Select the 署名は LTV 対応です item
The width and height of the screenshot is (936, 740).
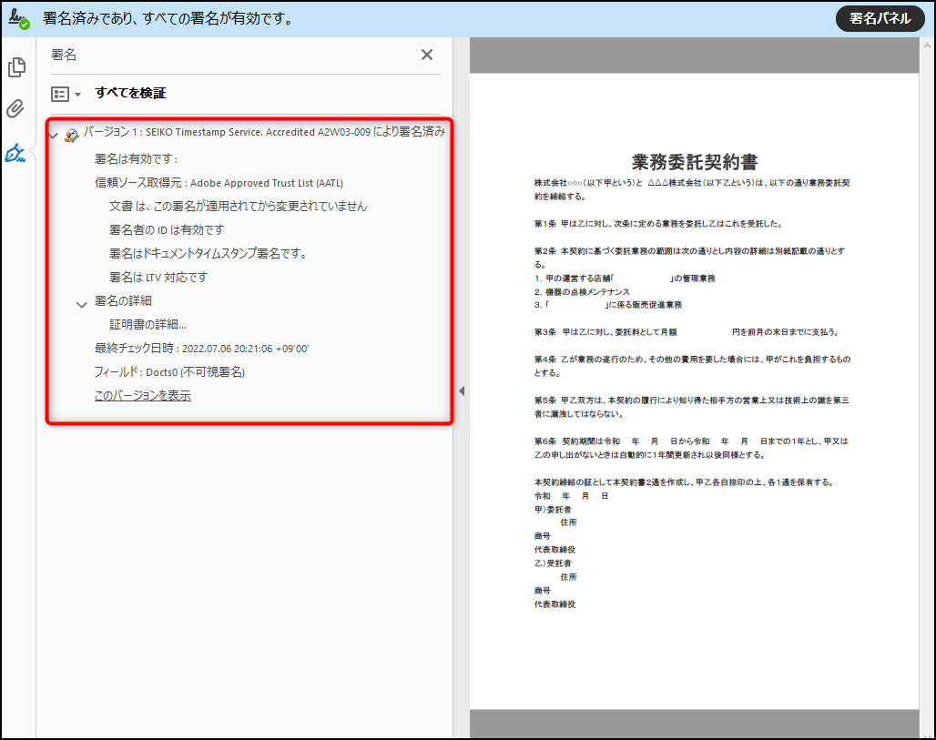(x=158, y=277)
